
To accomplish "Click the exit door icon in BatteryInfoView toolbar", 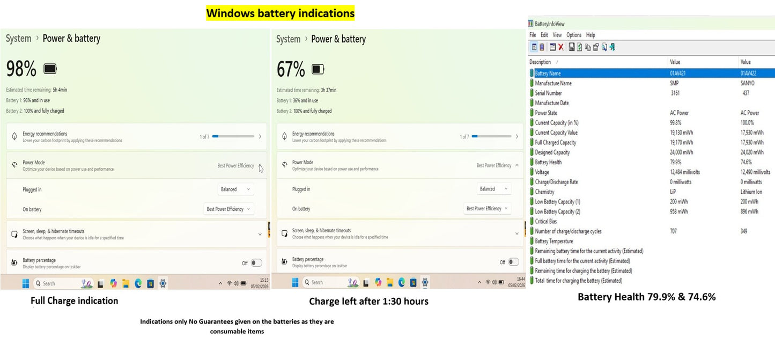I will point(612,47).
